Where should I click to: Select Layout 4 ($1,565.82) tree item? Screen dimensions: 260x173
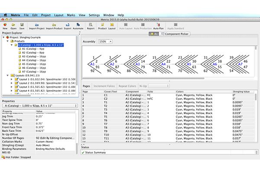47,90
